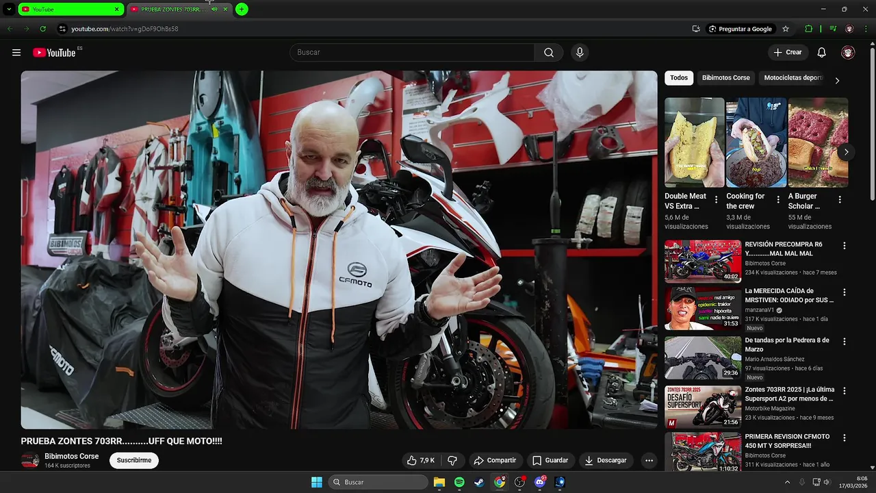Open the notifications bell
The image size is (876, 493).
(822, 53)
